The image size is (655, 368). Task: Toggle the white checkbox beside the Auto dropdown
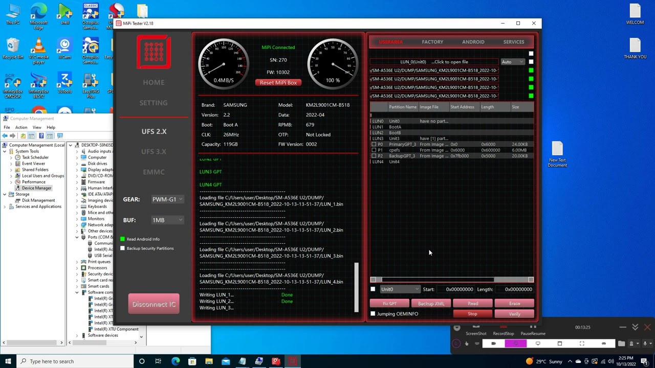531,62
